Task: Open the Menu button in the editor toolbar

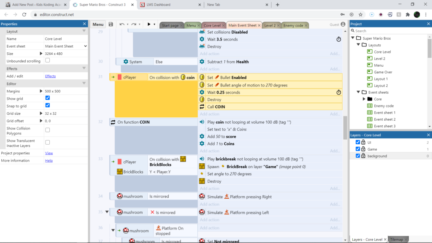Action: pyautogui.click(x=98, y=24)
